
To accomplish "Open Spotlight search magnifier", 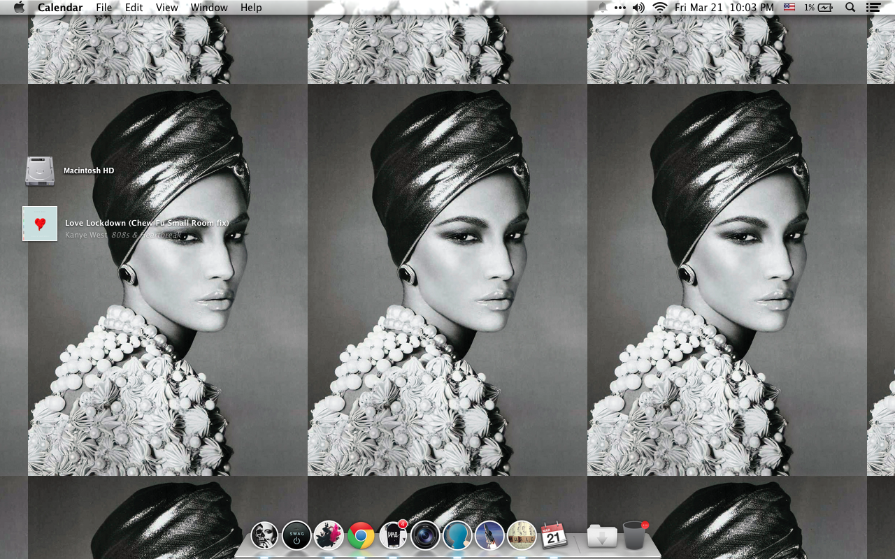I will [x=850, y=8].
